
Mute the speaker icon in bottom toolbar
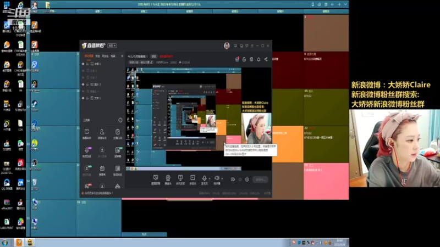[x=217, y=178]
